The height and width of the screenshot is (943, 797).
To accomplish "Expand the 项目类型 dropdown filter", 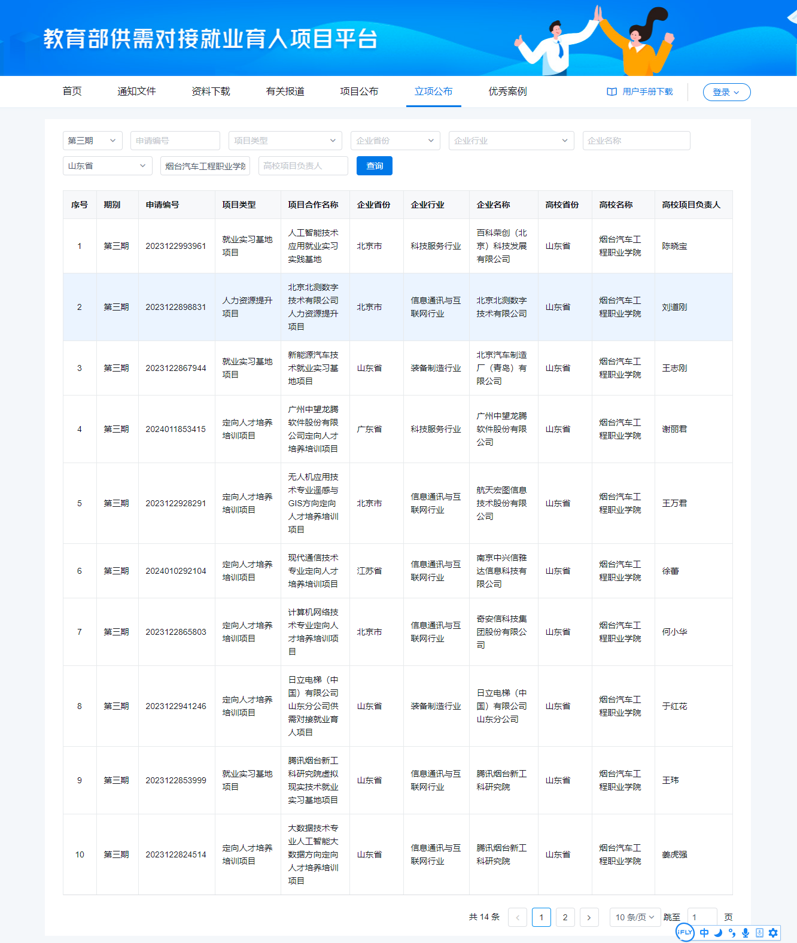I will (285, 141).
